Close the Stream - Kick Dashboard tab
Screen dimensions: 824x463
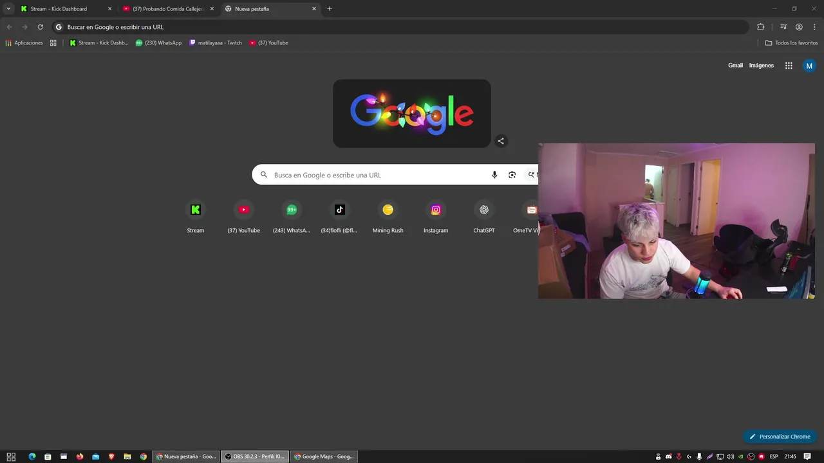click(109, 9)
